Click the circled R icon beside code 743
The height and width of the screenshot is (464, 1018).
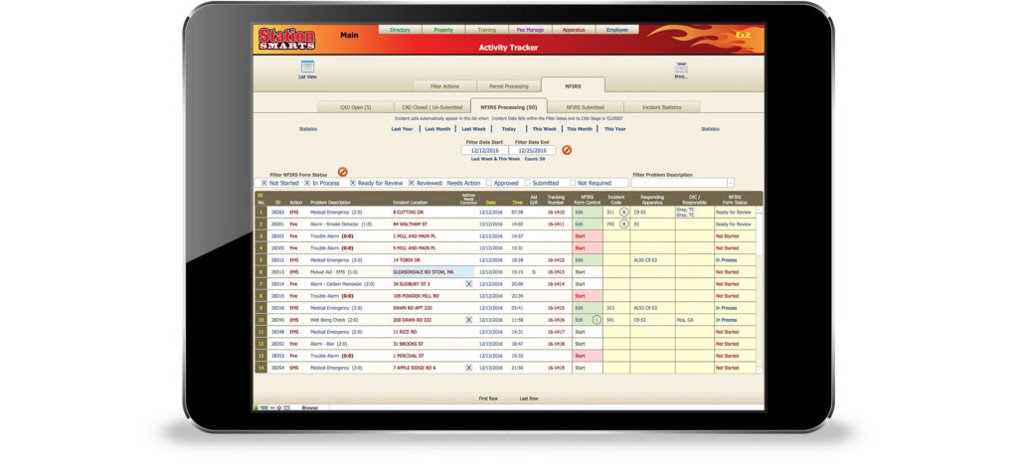point(624,224)
